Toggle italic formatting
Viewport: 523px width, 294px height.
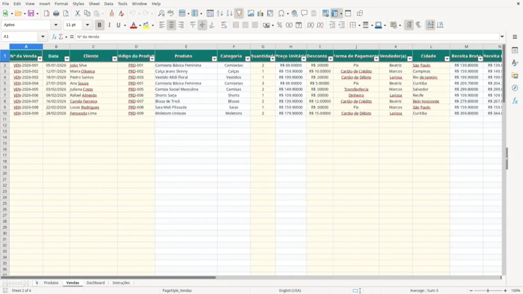click(x=109, y=25)
